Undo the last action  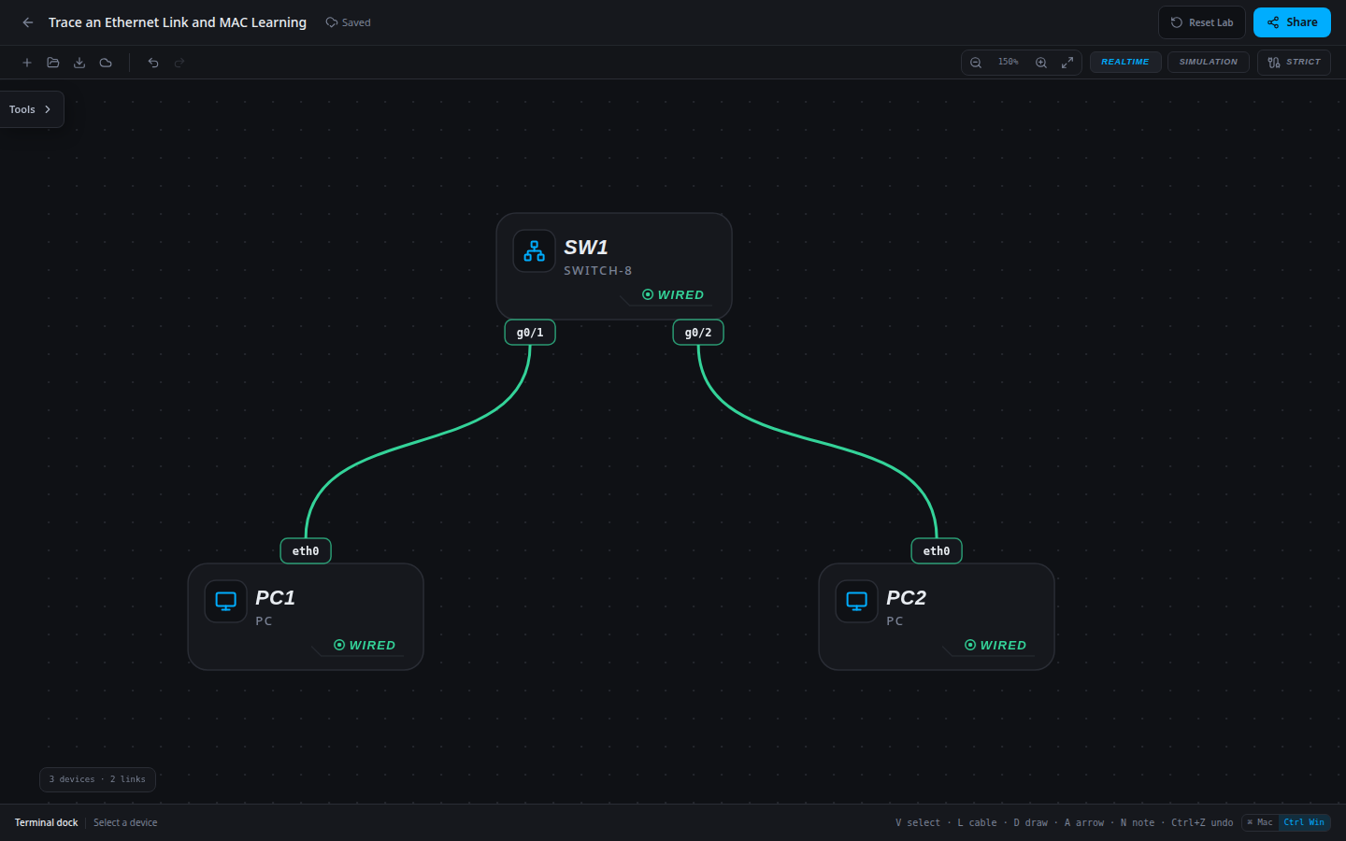coord(153,63)
